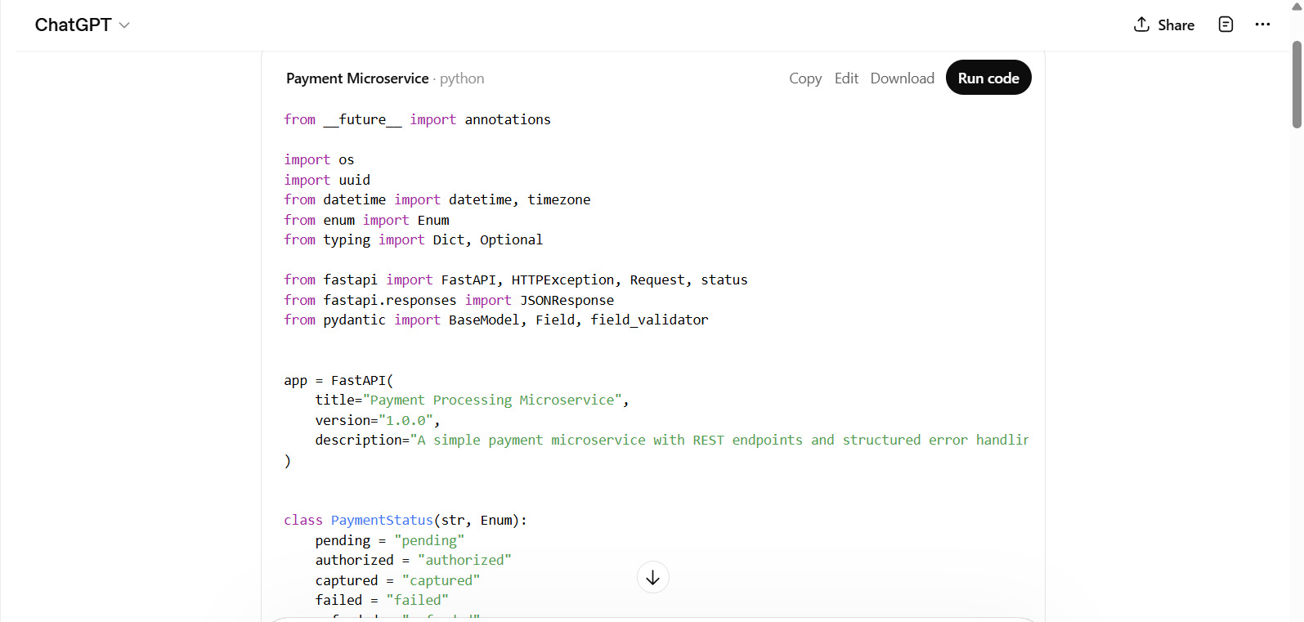
Task: Click the scrollbar up arrow
Action: 1297,6
